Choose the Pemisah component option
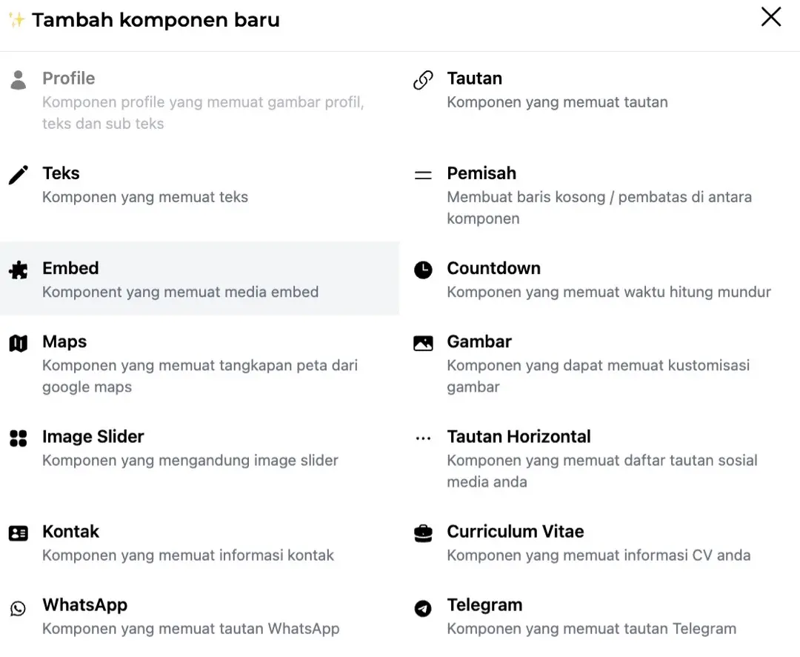This screenshot has width=800, height=657. click(x=481, y=173)
